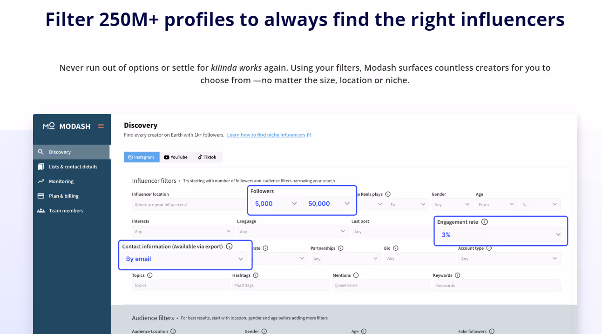Click info icon next to Contact information
This screenshot has height=334, width=602.
pos(229,247)
